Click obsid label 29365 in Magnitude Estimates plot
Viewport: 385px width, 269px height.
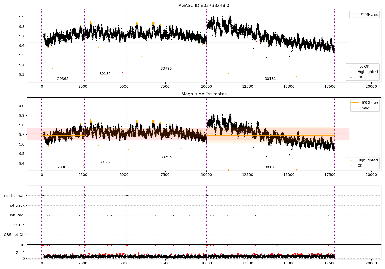pyautogui.click(x=63, y=167)
